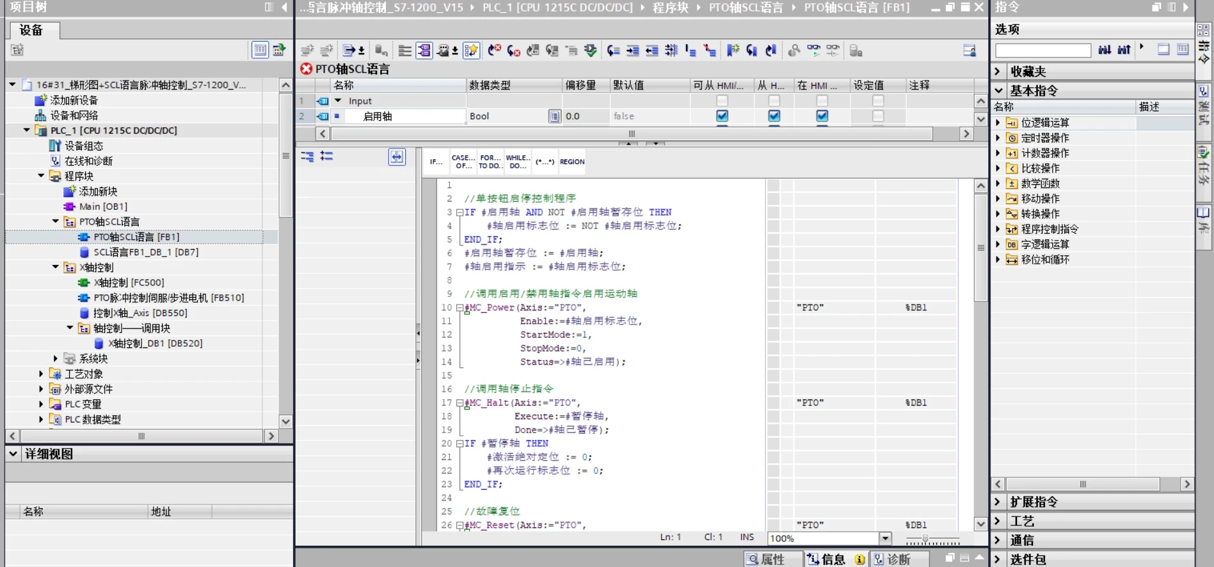Click go to previous error icon
The width and height of the screenshot is (1214, 567).
point(493,51)
